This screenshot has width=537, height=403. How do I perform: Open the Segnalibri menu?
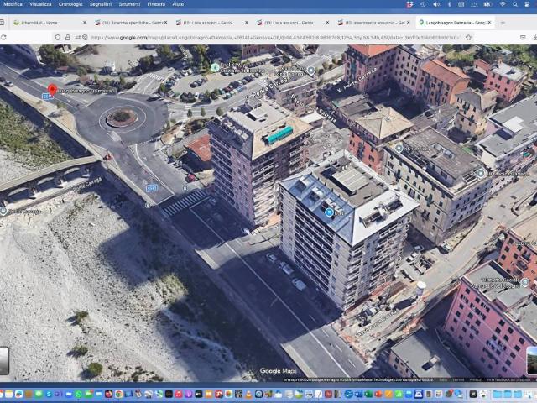pyautogui.click(x=101, y=4)
